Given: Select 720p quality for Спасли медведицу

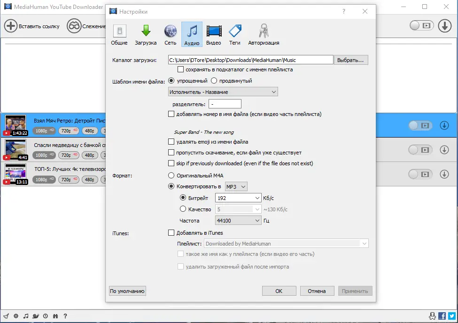Looking at the screenshot, I should (x=69, y=155).
